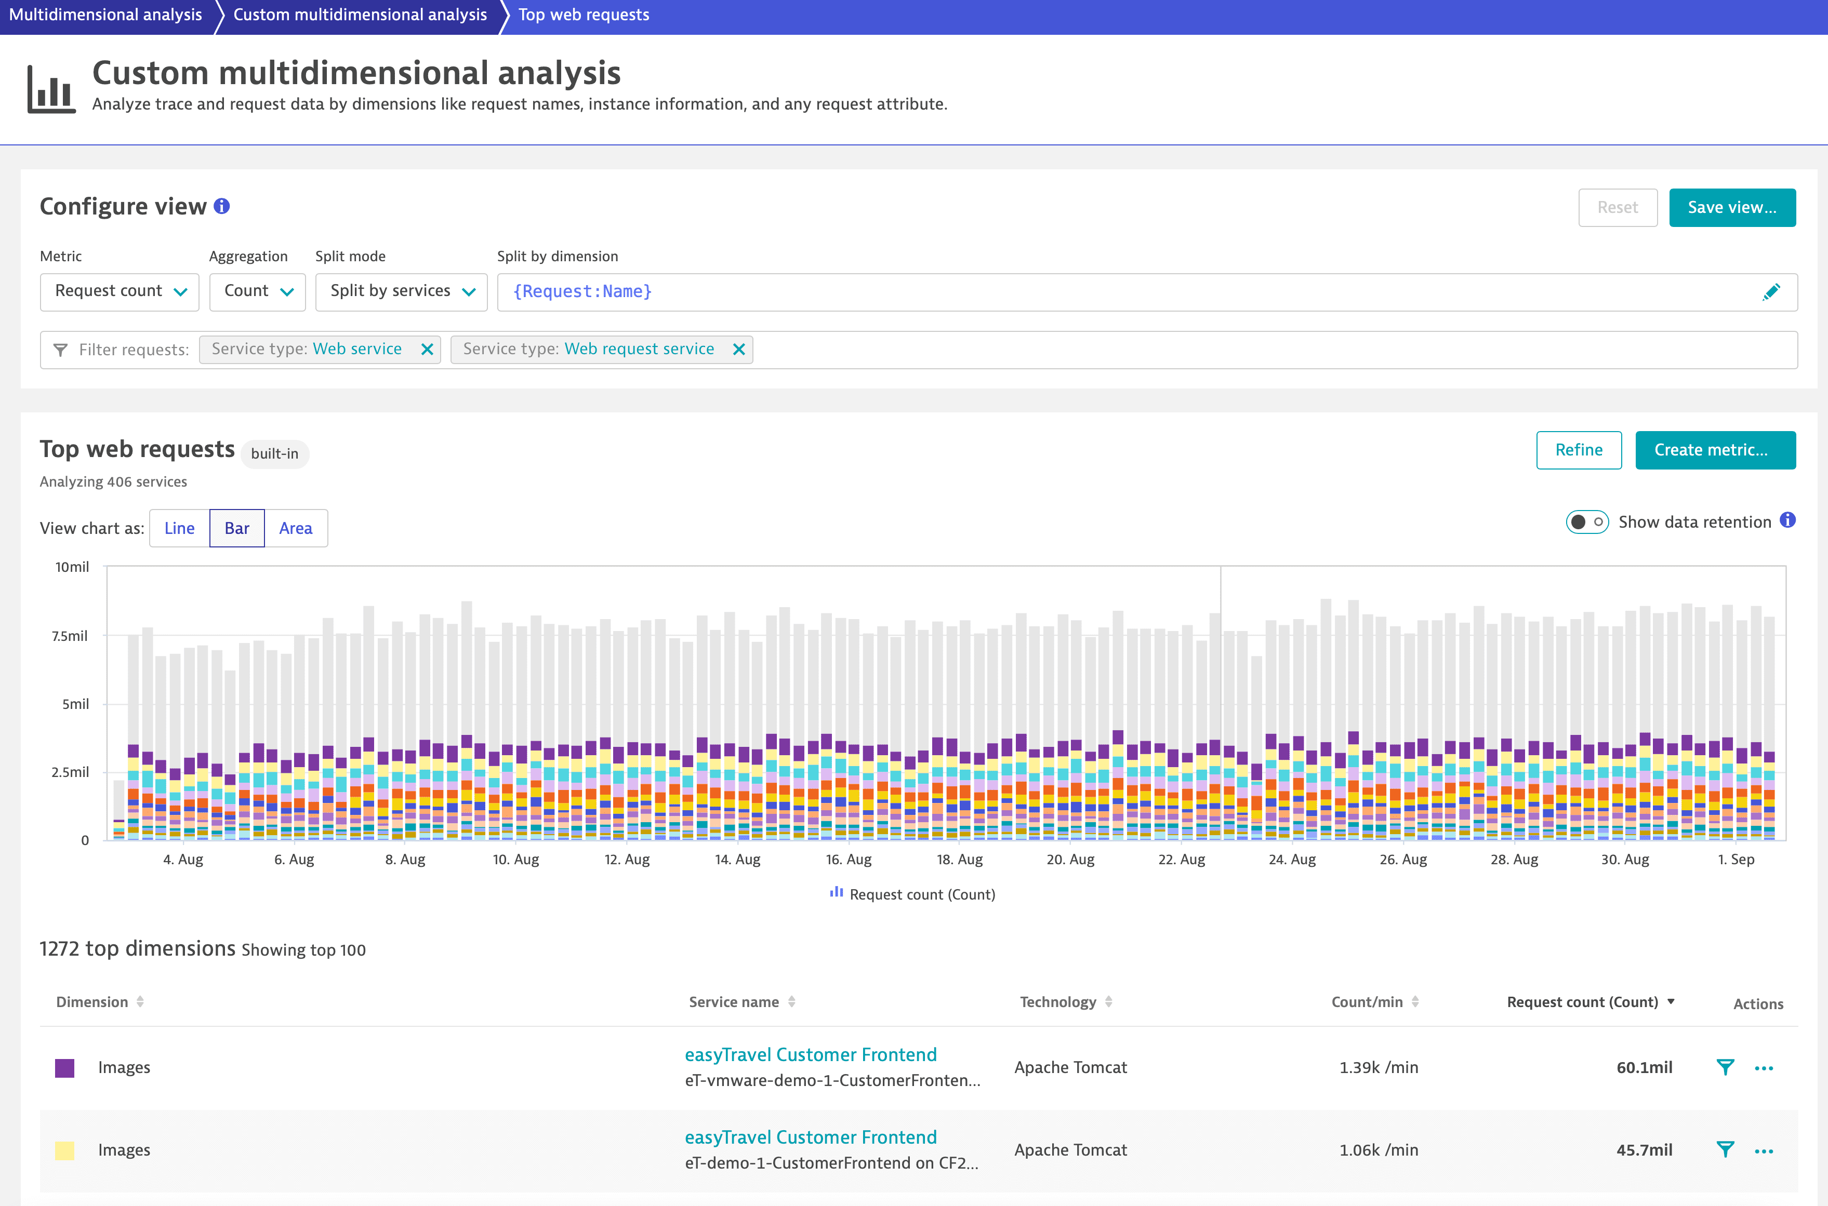
Task: Open the Request count metric dropdown
Action: (x=119, y=291)
